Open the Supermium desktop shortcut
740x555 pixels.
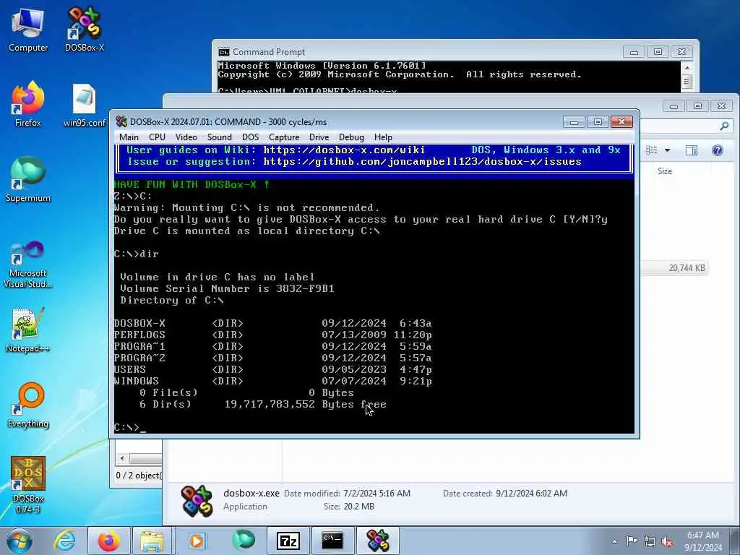tap(28, 179)
